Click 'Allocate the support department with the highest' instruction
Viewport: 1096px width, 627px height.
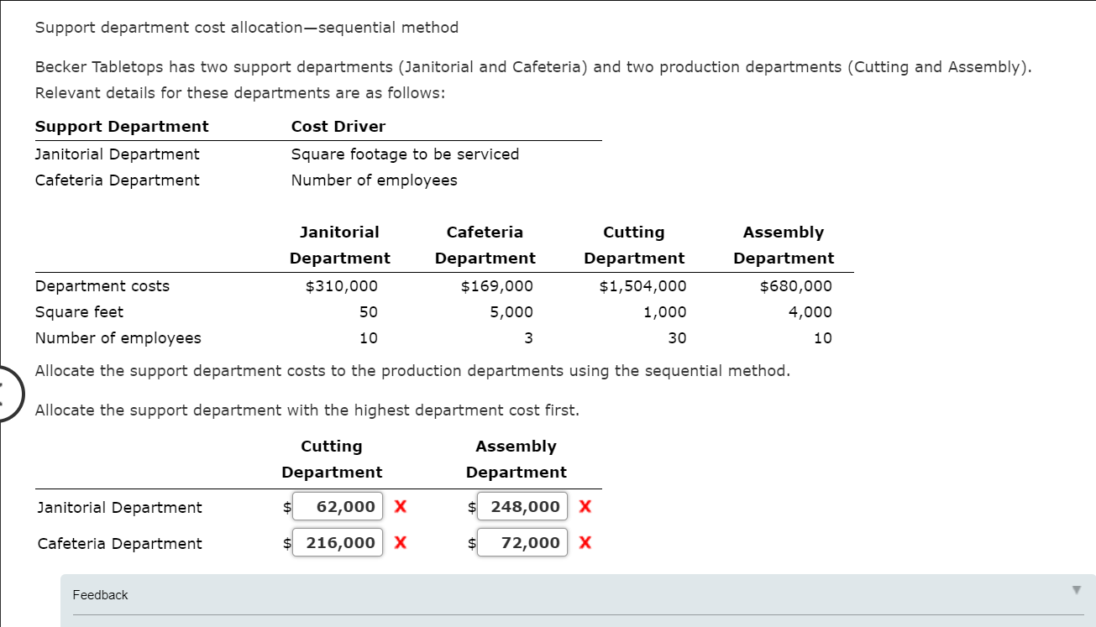307,410
